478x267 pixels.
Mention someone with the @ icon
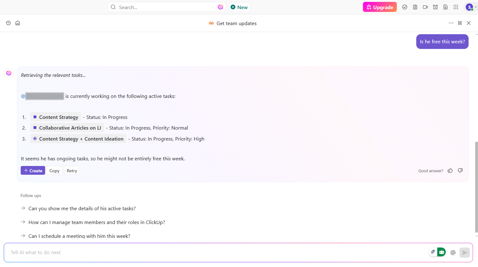[453, 252]
